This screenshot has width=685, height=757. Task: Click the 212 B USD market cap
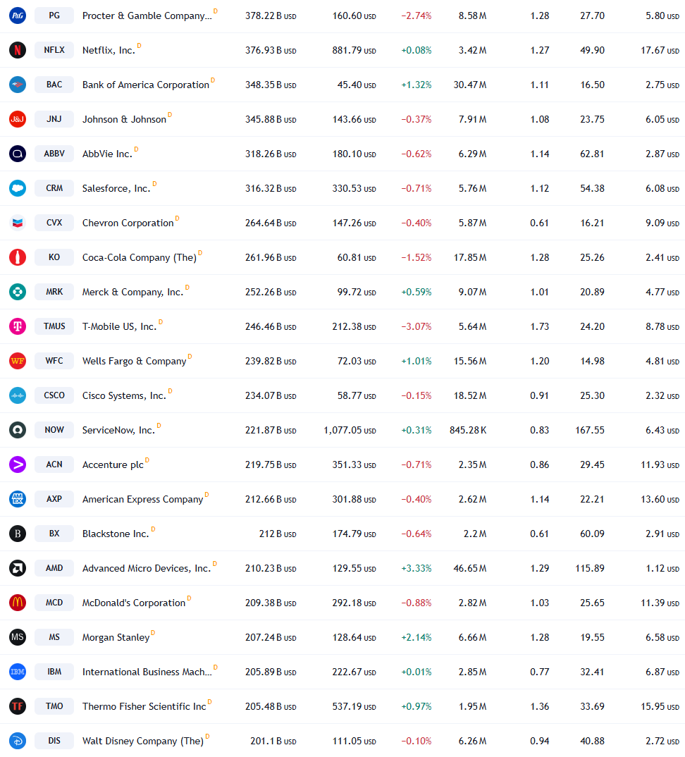(278, 534)
